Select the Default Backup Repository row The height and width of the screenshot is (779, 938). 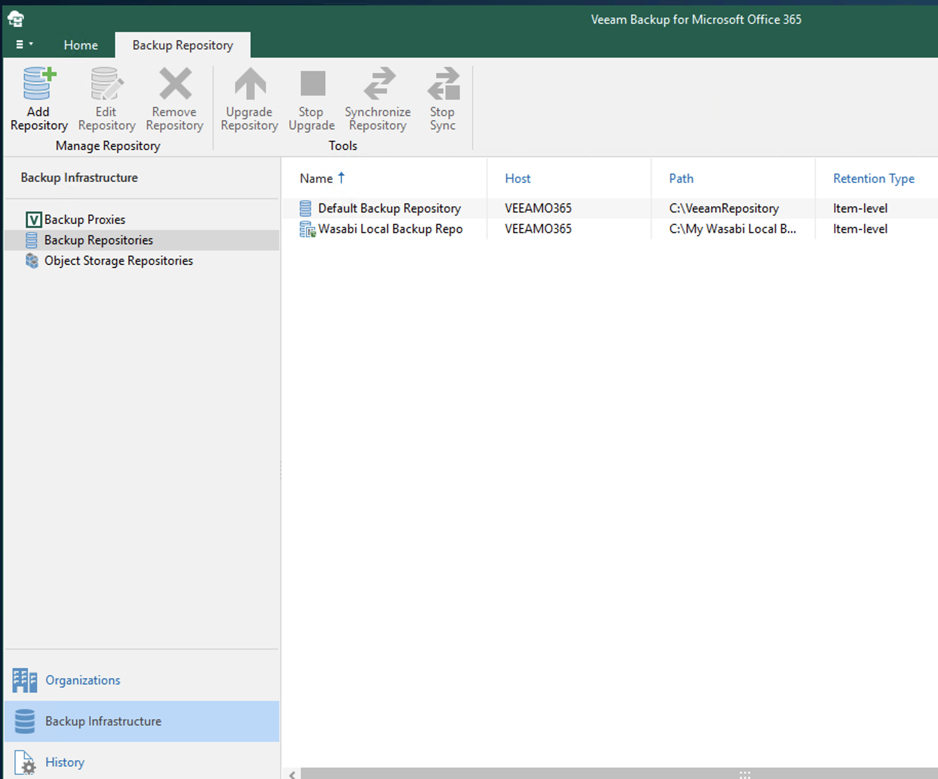[x=610, y=208]
